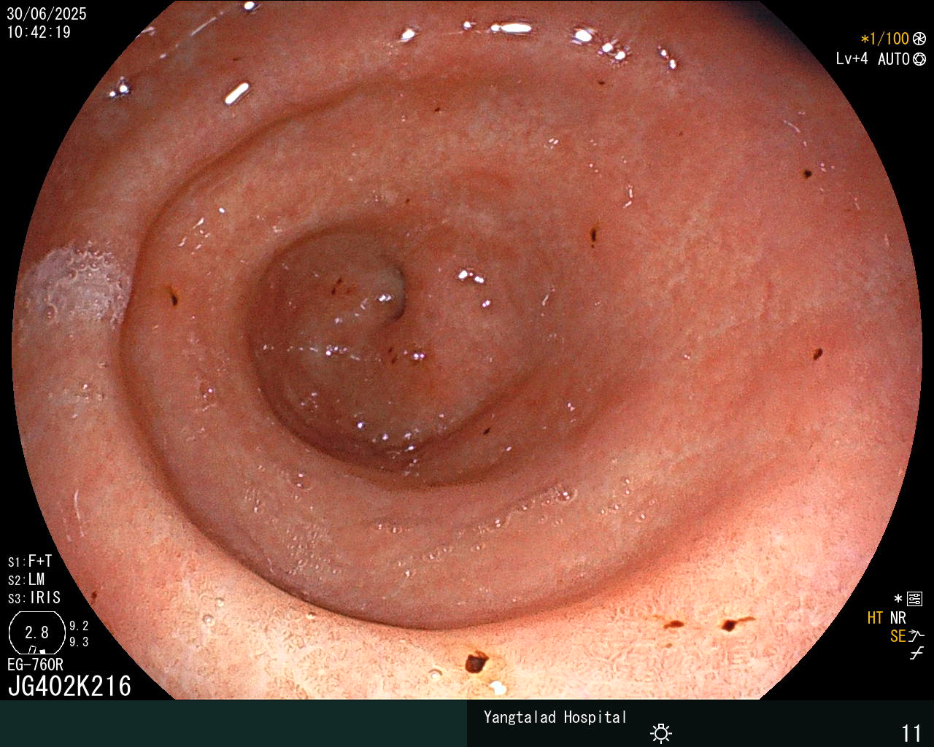Viewport: 934px width, 747px height.
Task: Click the Yangtalad Hospital label
Action: (x=555, y=717)
